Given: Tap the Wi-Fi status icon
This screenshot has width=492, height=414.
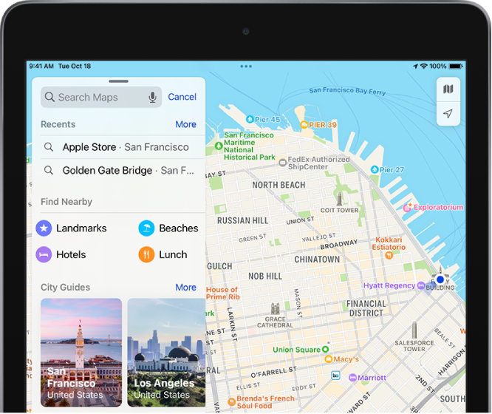Looking at the screenshot, I should pos(424,66).
